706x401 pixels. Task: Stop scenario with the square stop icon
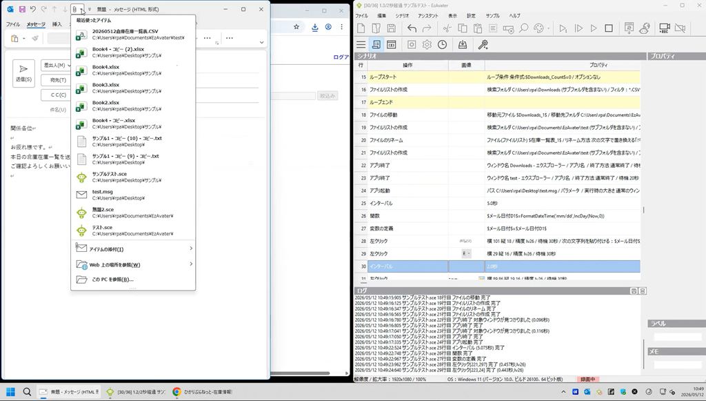coord(609,28)
